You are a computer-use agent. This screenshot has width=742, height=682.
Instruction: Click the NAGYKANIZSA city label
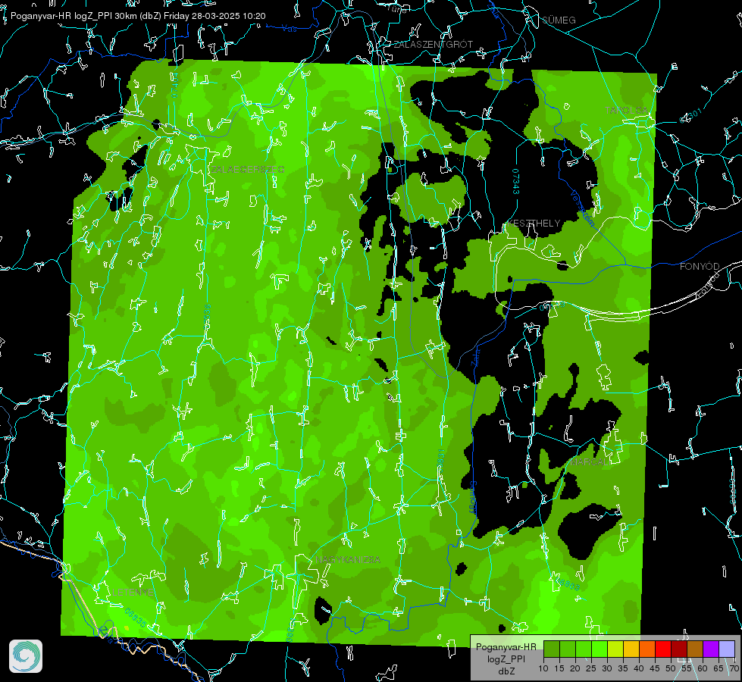pyautogui.click(x=348, y=560)
